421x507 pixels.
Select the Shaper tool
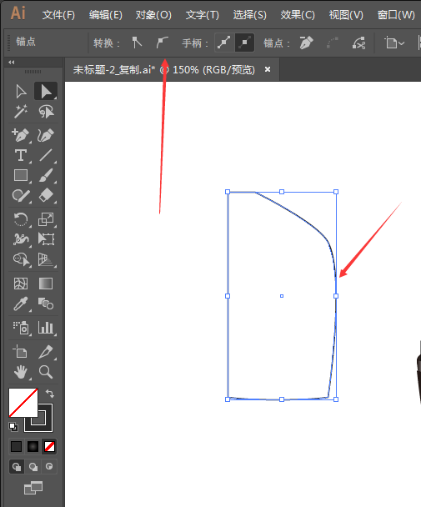pyautogui.click(x=21, y=196)
